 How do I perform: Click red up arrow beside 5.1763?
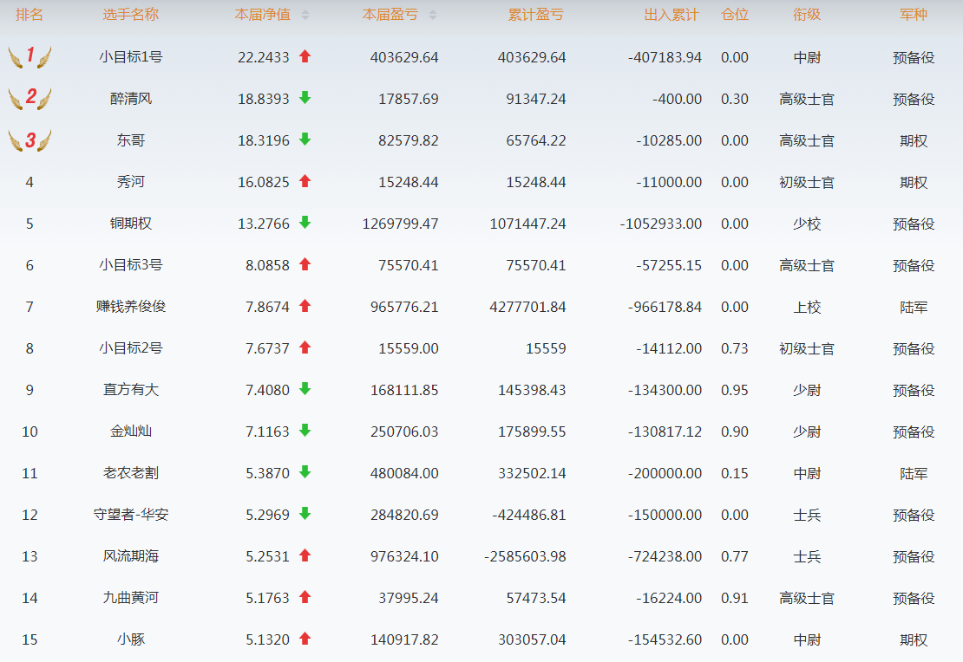point(305,597)
